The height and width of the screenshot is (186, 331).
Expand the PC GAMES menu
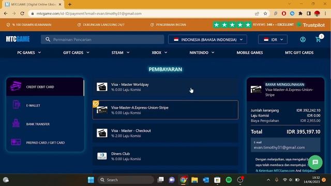click(29, 53)
